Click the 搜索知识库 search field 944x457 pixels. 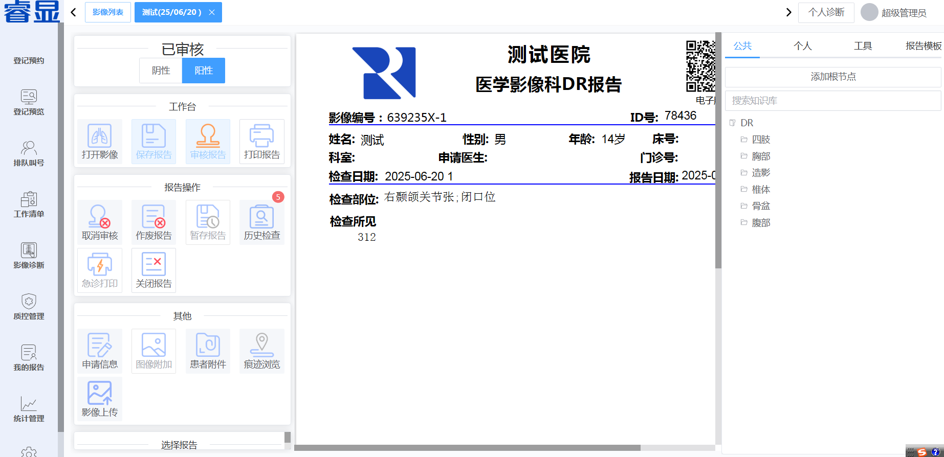coord(832,101)
